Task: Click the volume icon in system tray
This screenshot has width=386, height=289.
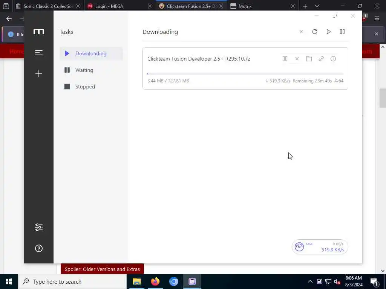Action: [x=337, y=281]
